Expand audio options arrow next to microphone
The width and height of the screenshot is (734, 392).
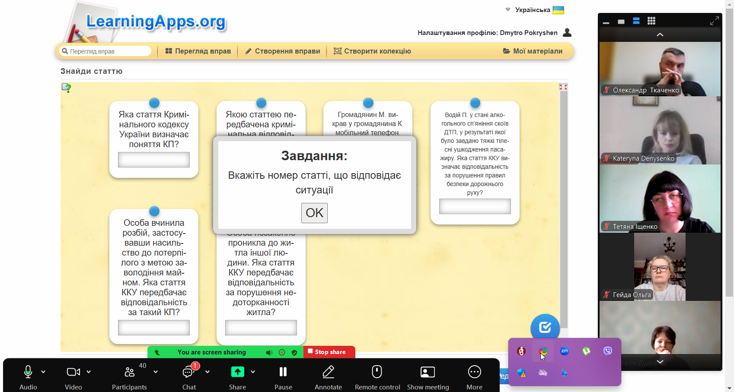coord(43,372)
